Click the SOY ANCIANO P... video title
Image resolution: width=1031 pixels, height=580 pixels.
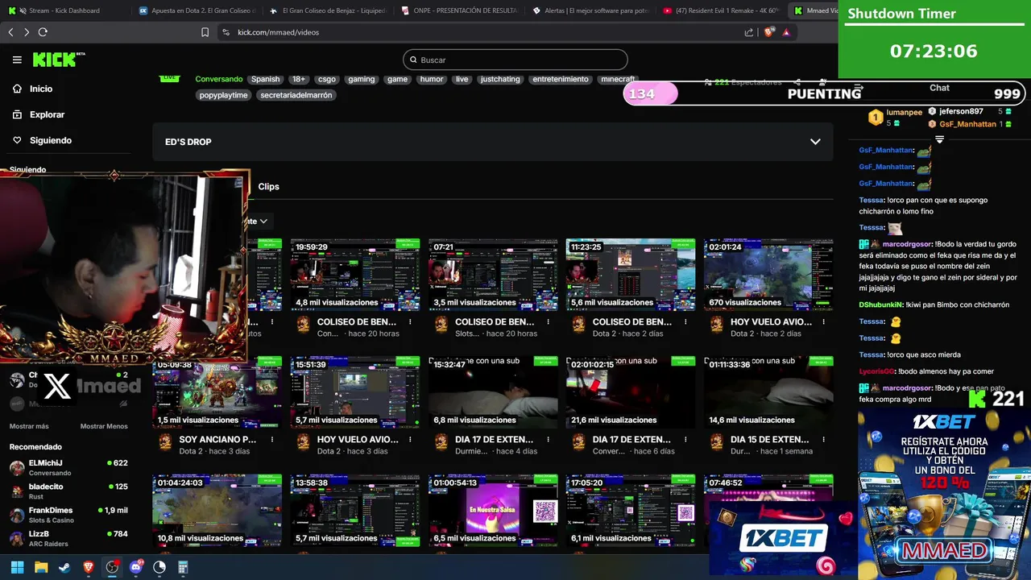(x=217, y=440)
